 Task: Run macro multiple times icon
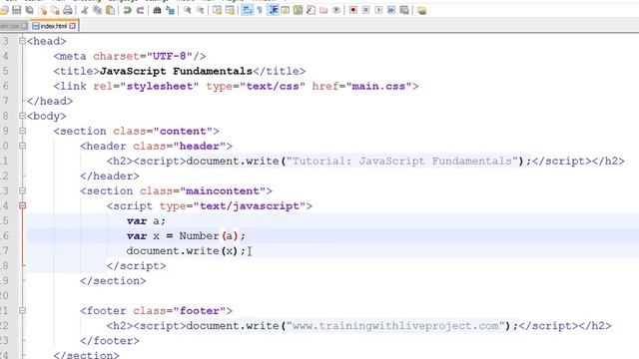coord(391,10)
